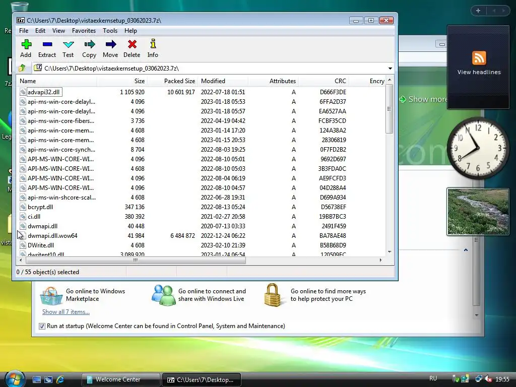This screenshot has height=387, width=516.
Task: Click the muted volume tray icon
Action: click(488, 379)
